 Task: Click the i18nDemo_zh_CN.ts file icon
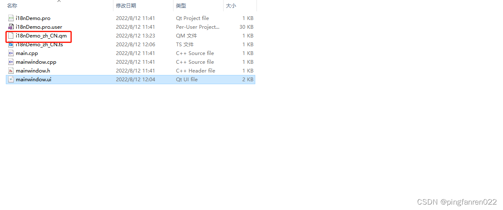(11, 45)
